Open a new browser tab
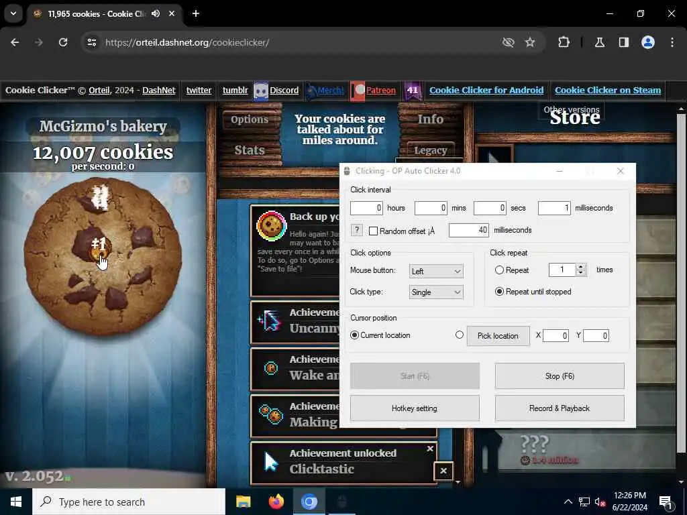687x515 pixels. [196, 13]
